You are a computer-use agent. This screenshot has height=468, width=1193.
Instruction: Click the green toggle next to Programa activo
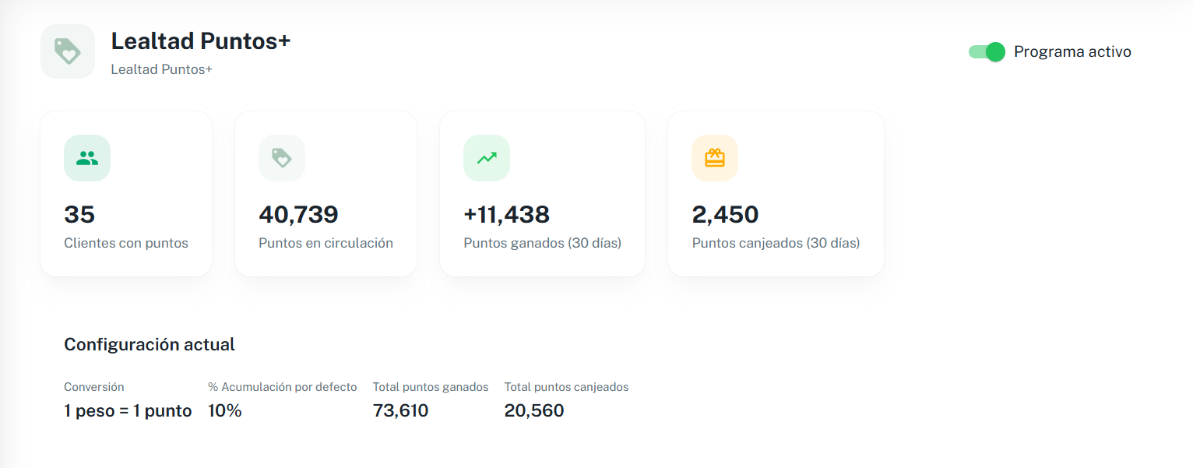tap(985, 51)
